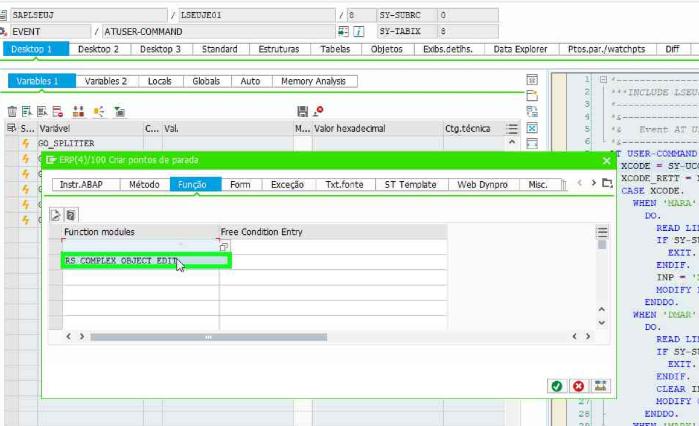Open the Exibs.detlhs. tab
This screenshot has width=699, height=426.
(x=447, y=49)
